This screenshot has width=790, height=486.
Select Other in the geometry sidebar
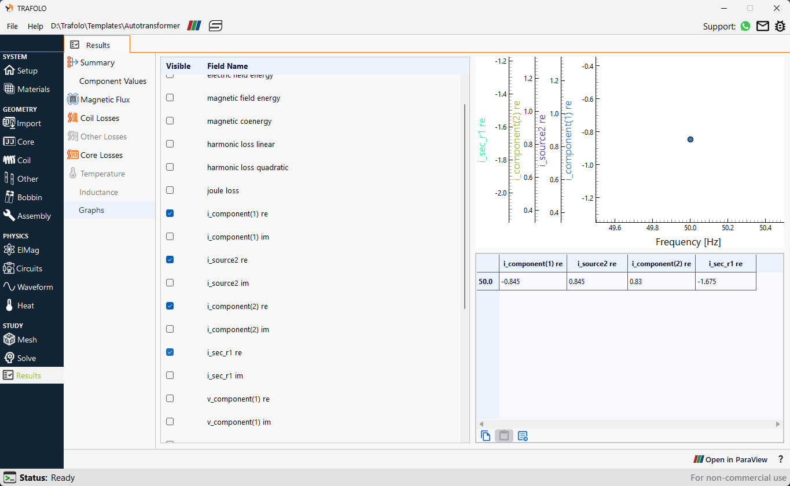(21, 179)
